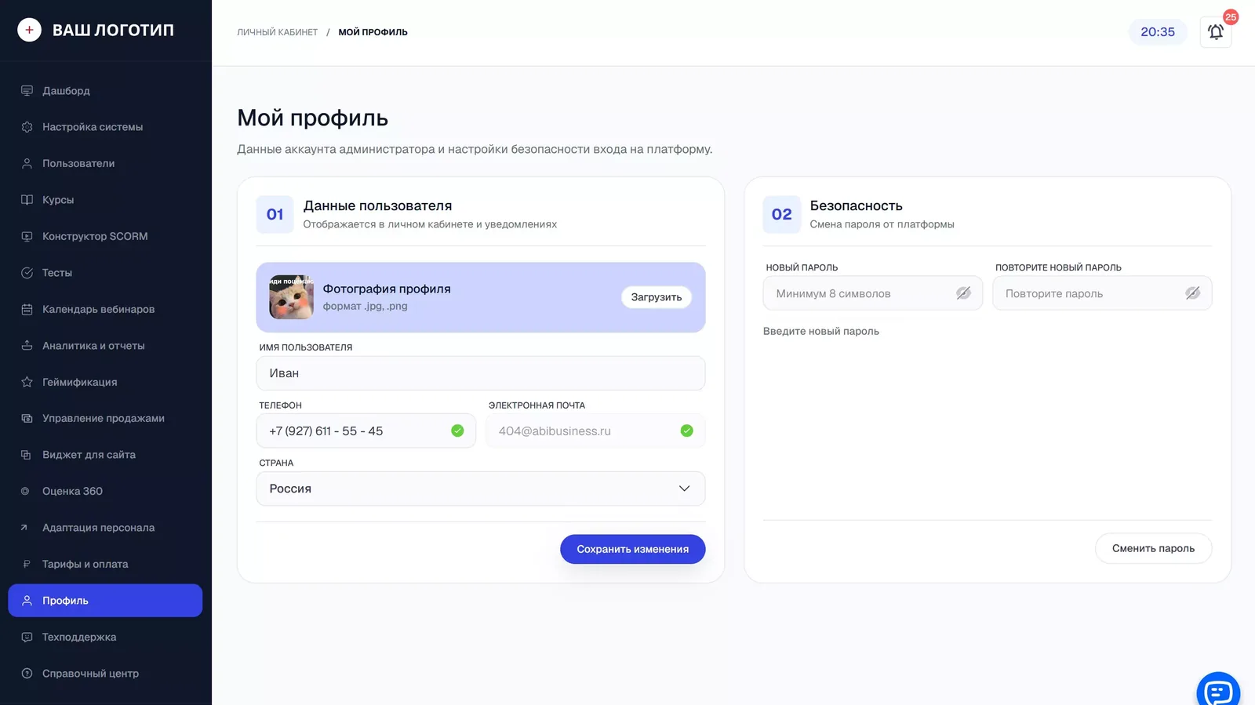Click the profile photo cat thumbnail
1255x705 pixels.
pyautogui.click(x=291, y=297)
